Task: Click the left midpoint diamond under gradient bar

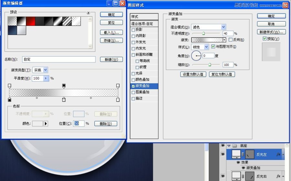Action: click(x=37, y=98)
